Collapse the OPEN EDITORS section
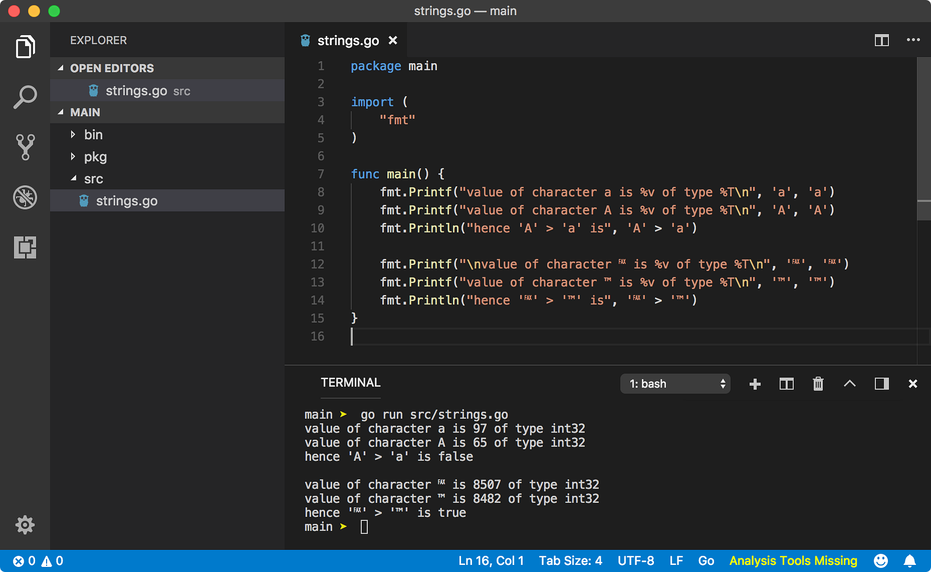The width and height of the screenshot is (931, 572). (x=61, y=68)
